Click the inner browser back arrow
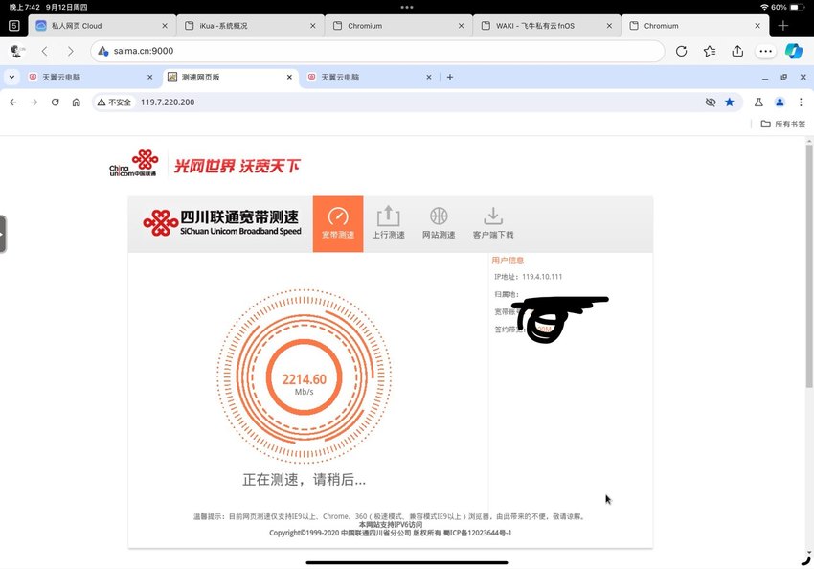Screen dimensions: 814x569 (x=13, y=102)
